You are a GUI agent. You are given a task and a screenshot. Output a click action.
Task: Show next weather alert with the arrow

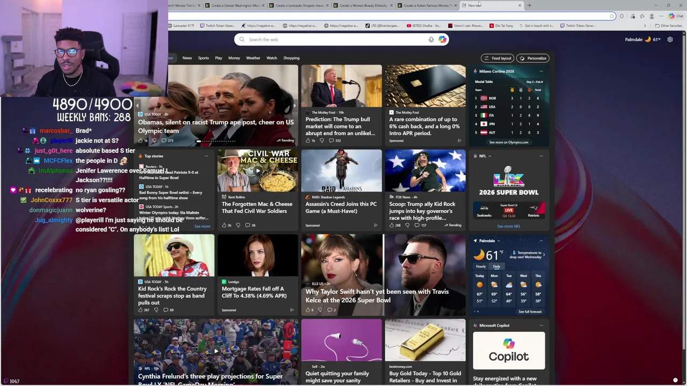[x=544, y=255]
